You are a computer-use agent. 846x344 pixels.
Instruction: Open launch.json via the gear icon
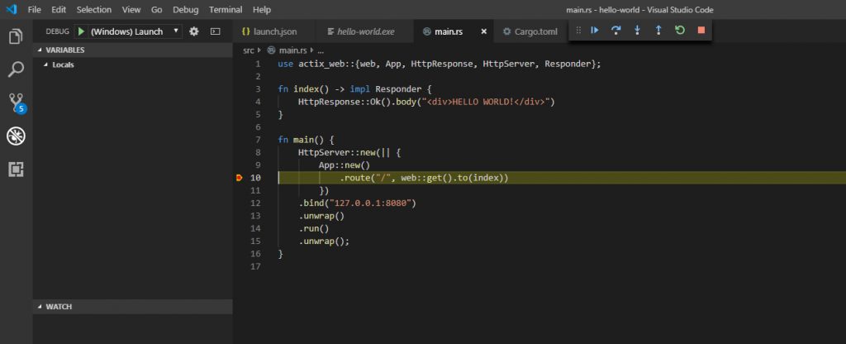[194, 31]
